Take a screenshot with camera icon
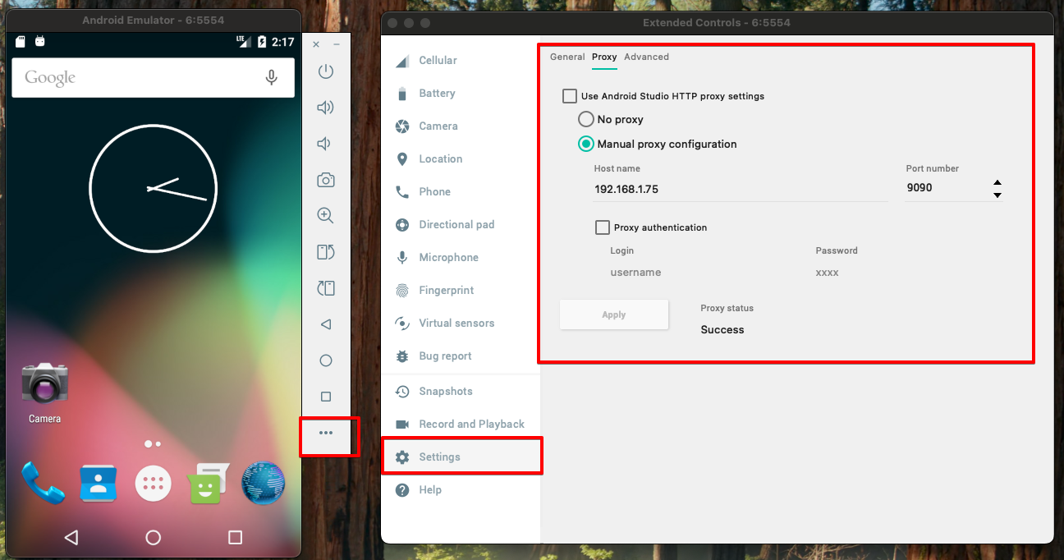This screenshot has height=560, width=1064. (326, 180)
